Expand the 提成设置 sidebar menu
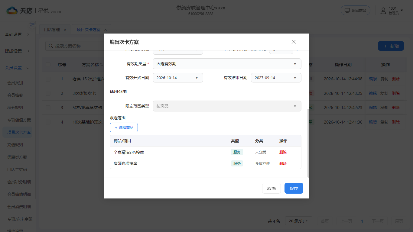Screen dimensions: 413x232 (x=18, y=51)
